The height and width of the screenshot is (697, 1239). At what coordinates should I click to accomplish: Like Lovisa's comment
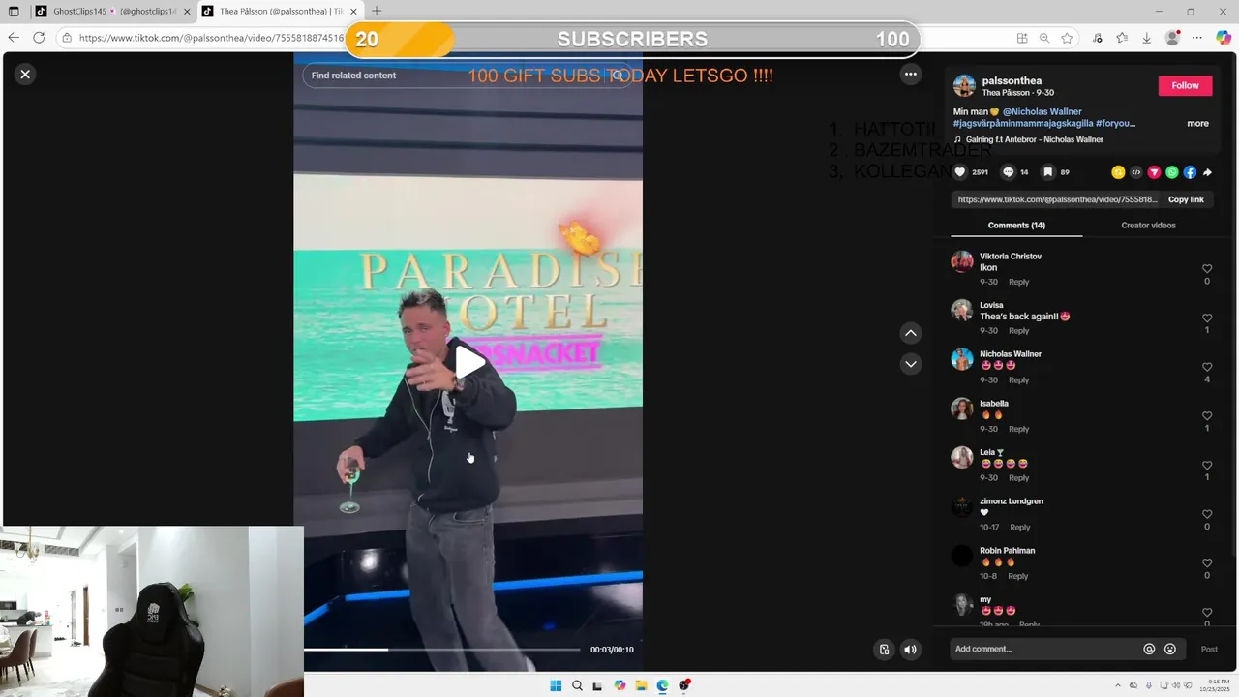coord(1207,318)
